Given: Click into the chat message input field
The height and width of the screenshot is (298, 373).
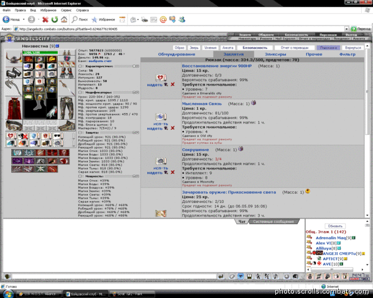Looking at the screenshot, I should (x=114, y=276).
